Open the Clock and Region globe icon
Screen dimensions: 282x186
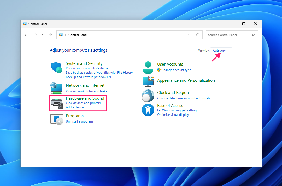coord(148,96)
